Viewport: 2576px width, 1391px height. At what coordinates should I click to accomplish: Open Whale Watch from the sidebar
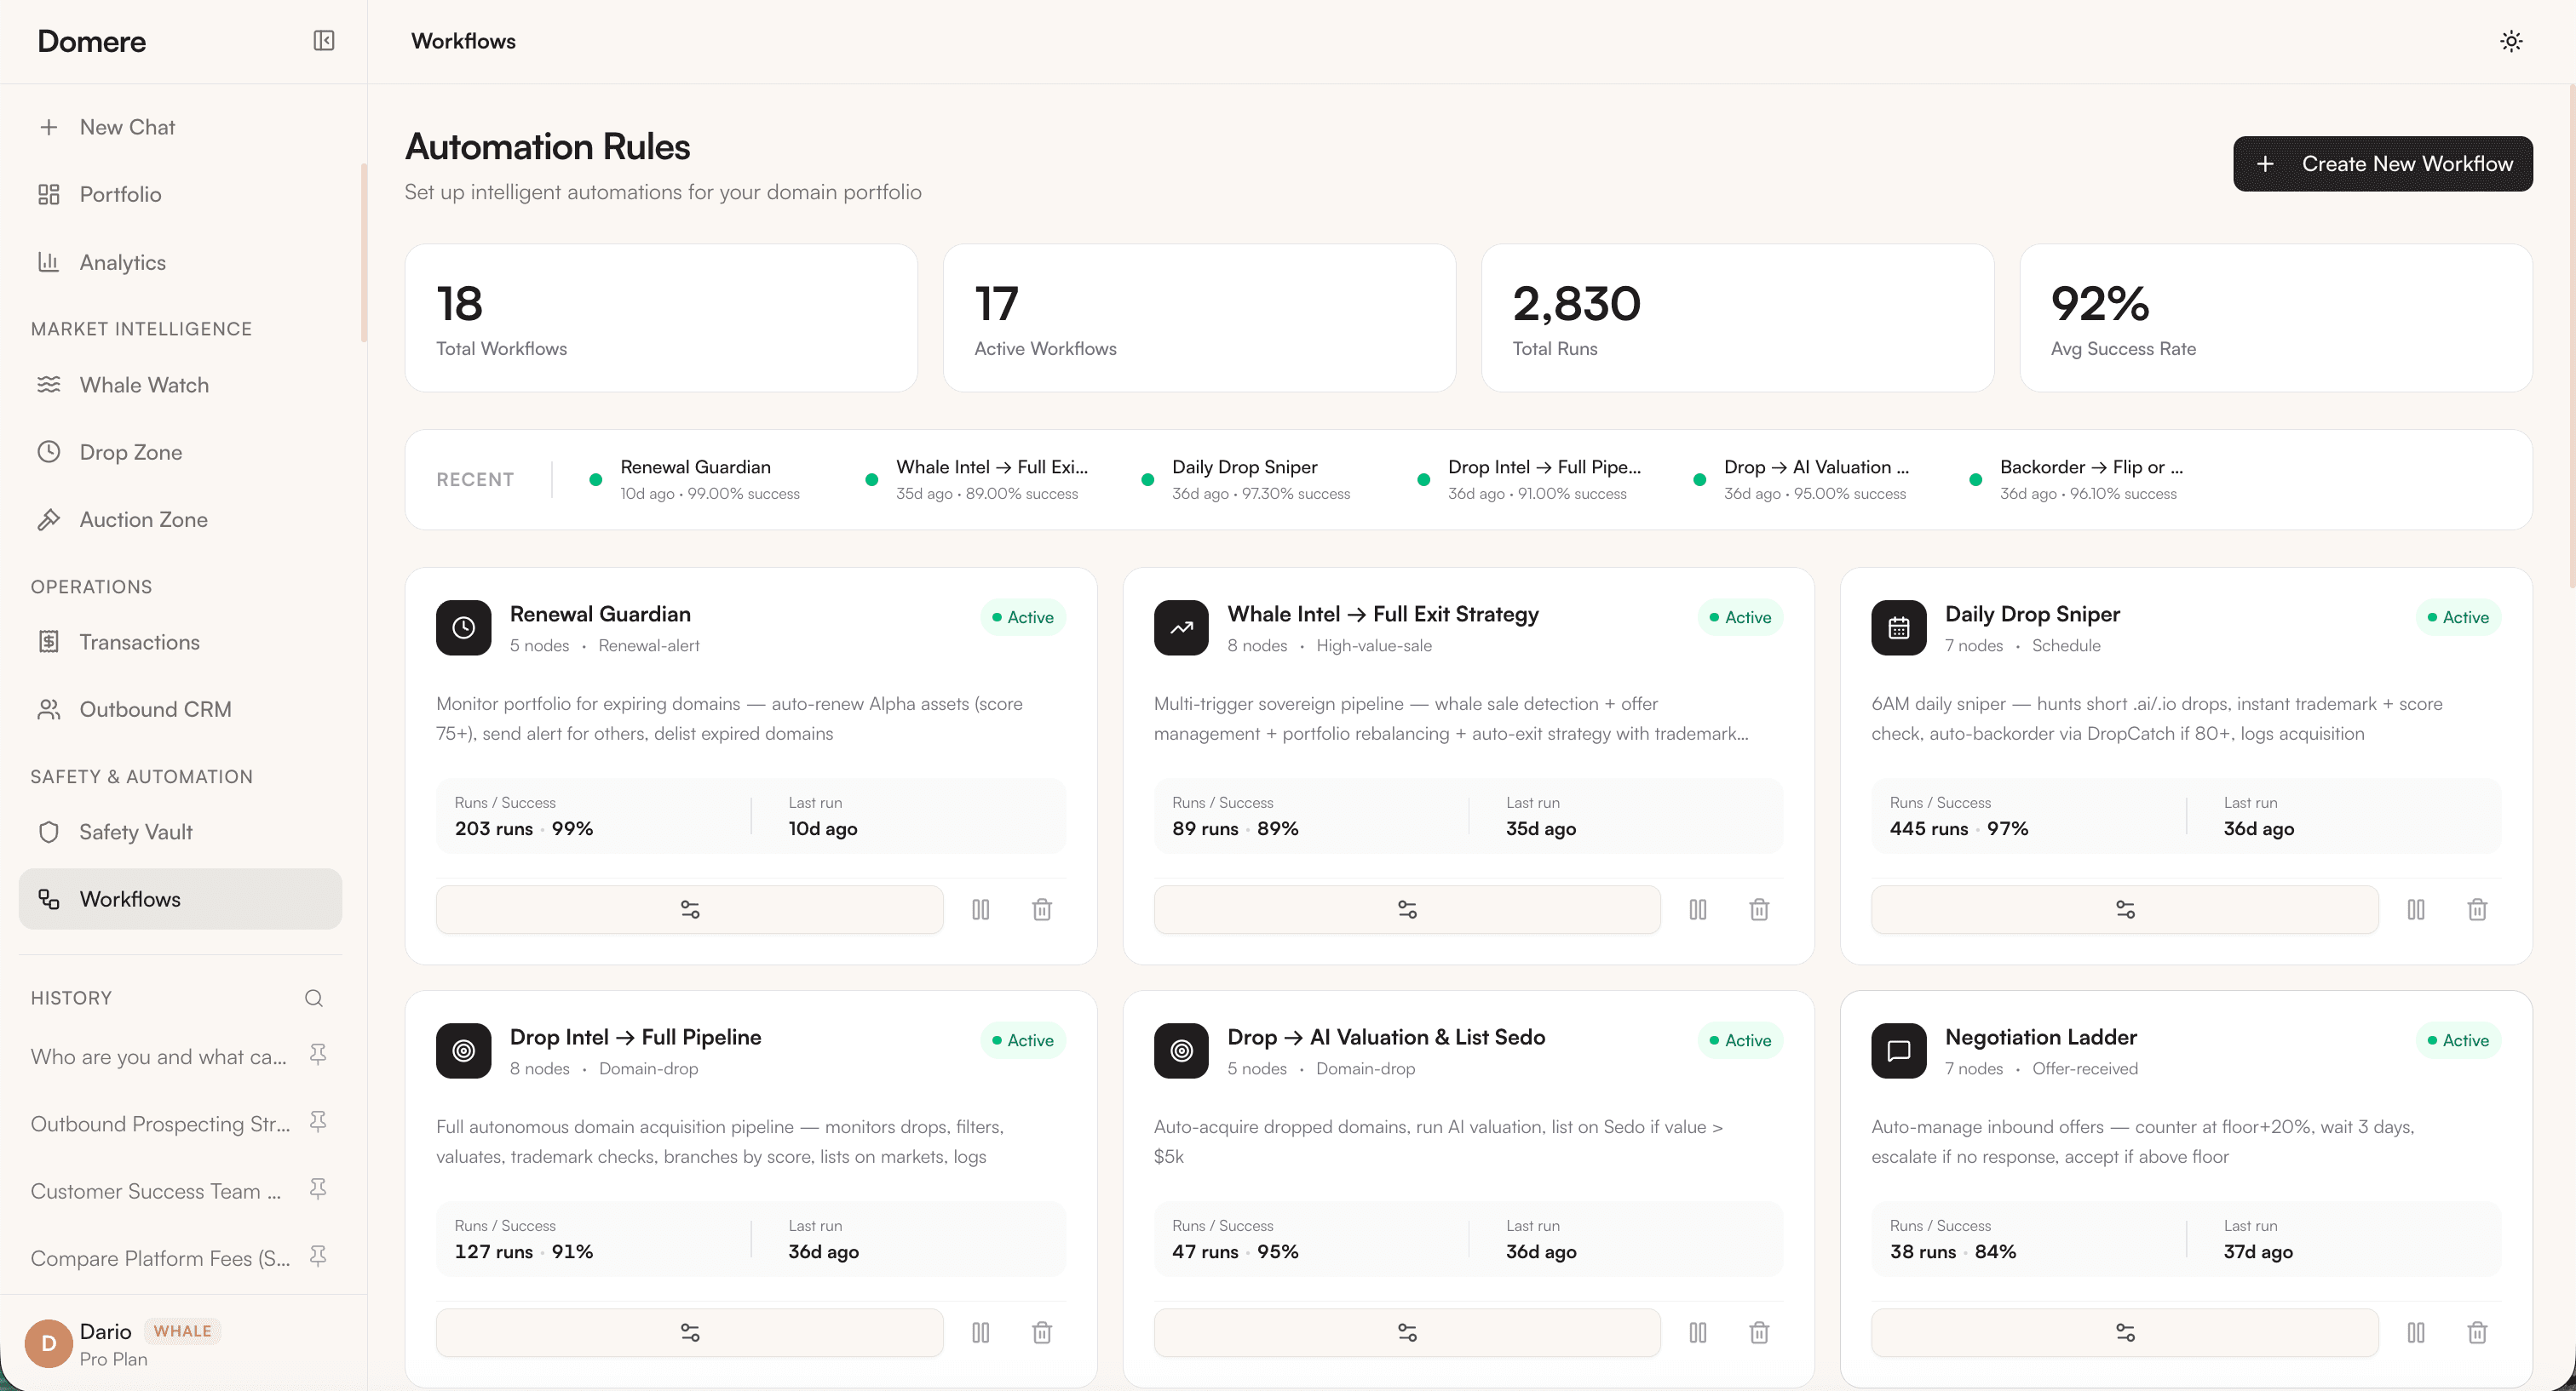tap(144, 385)
